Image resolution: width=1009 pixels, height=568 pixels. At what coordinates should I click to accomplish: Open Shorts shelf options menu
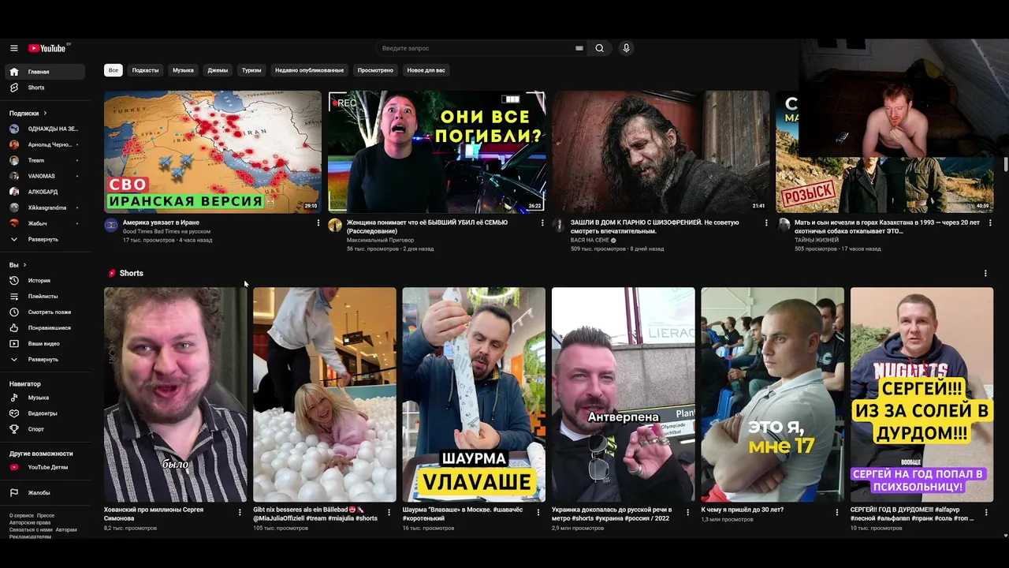(985, 274)
